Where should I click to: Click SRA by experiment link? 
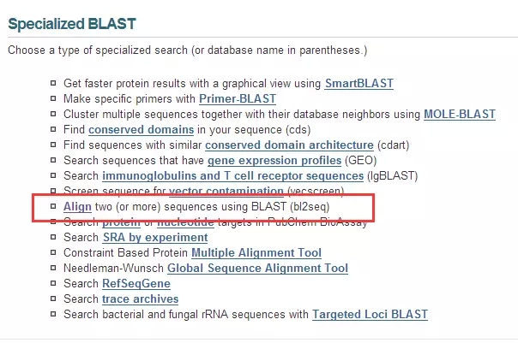155,238
